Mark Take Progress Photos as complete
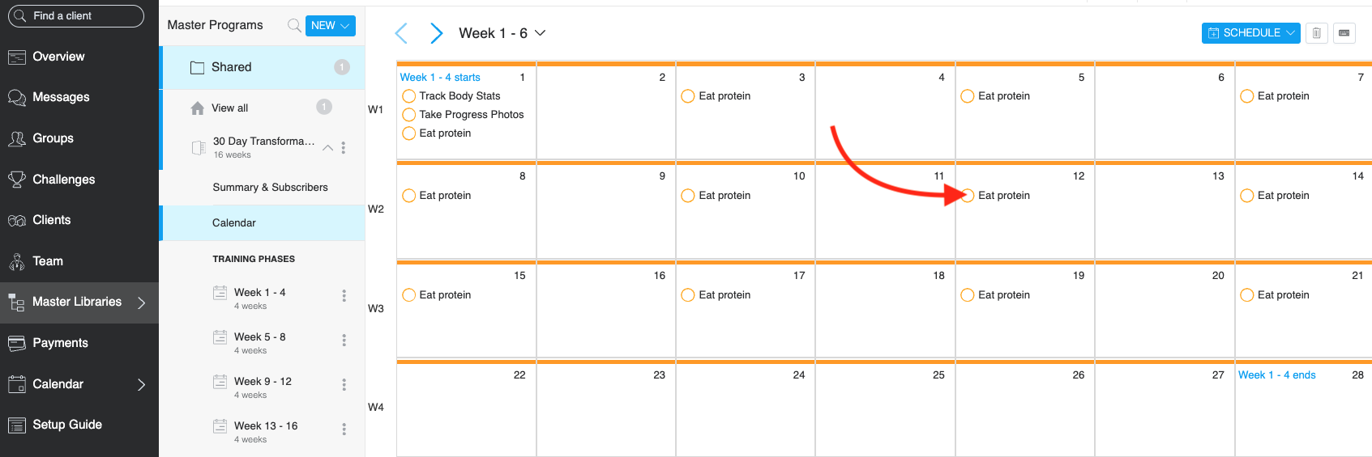Viewport: 1372px width, 457px height. point(409,115)
